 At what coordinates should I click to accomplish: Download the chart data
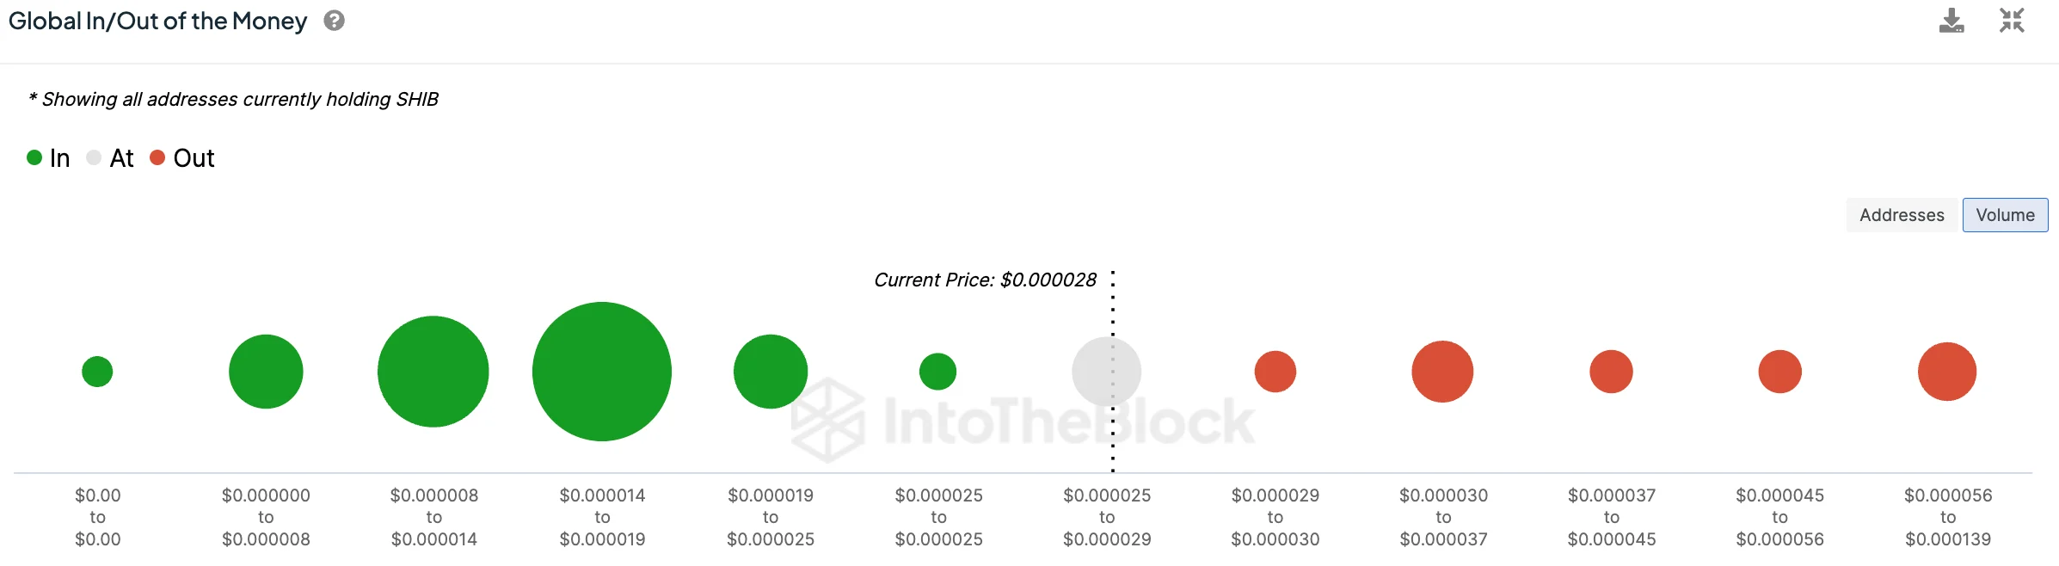point(1951,21)
